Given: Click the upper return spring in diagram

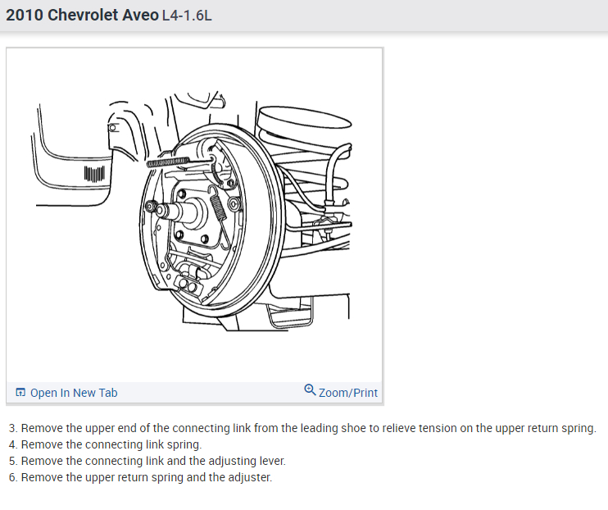Looking at the screenshot, I should [168, 162].
